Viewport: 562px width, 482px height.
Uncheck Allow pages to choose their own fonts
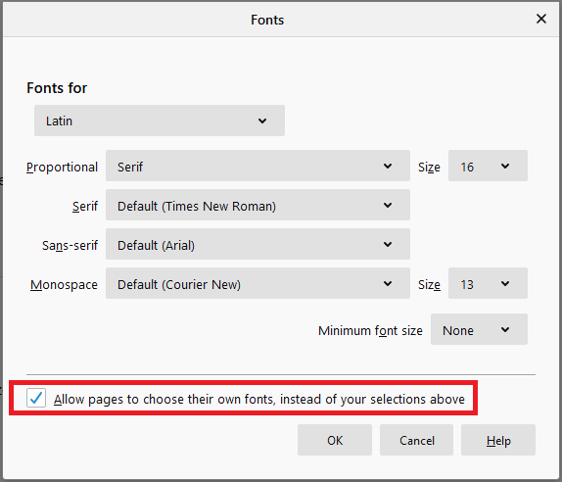36,398
